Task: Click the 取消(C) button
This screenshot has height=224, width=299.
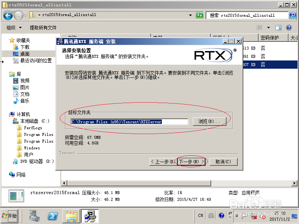Action: point(223,162)
